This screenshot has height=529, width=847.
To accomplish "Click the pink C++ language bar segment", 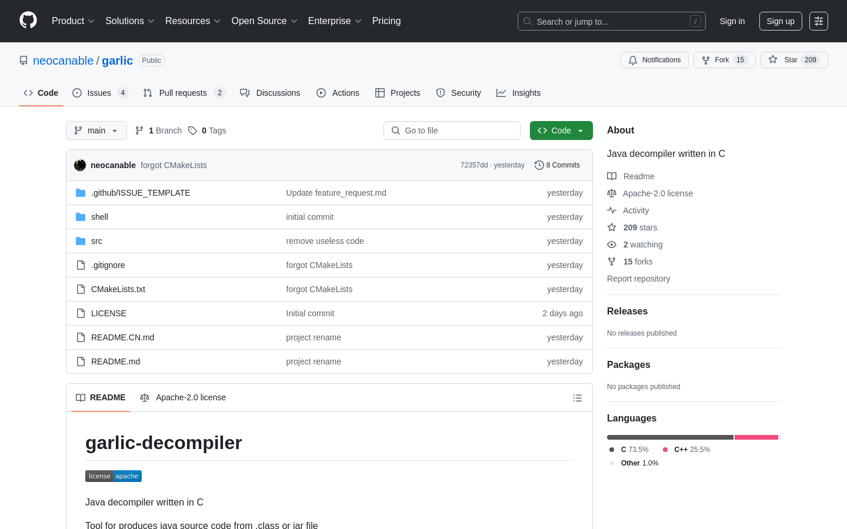I will [756, 437].
